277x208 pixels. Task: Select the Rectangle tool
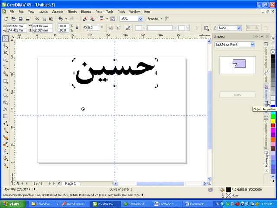click(6, 81)
